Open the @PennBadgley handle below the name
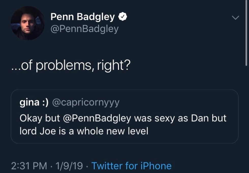 coord(84,29)
